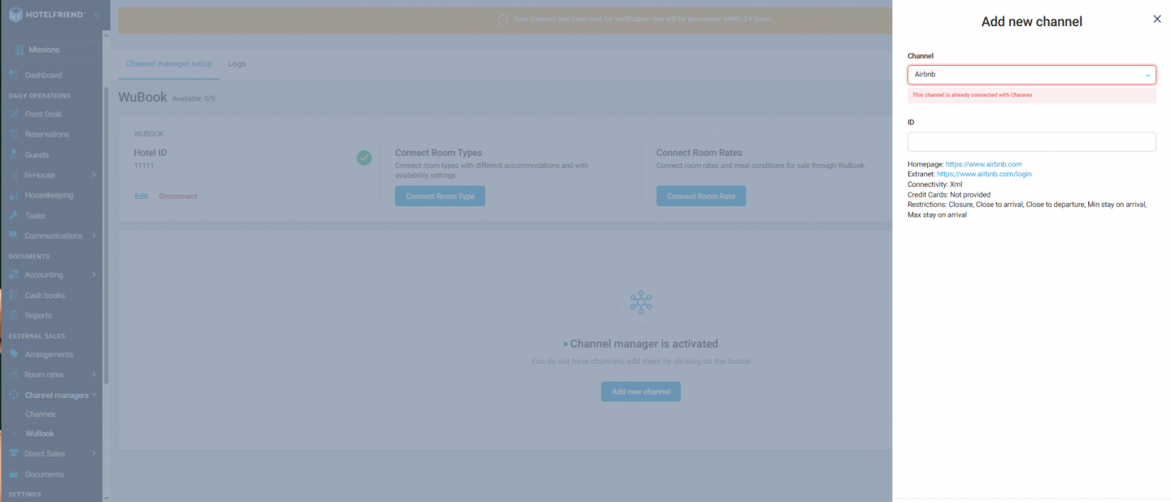The image size is (1171, 502).
Task: Close the Add new channel panel
Action: [1157, 19]
